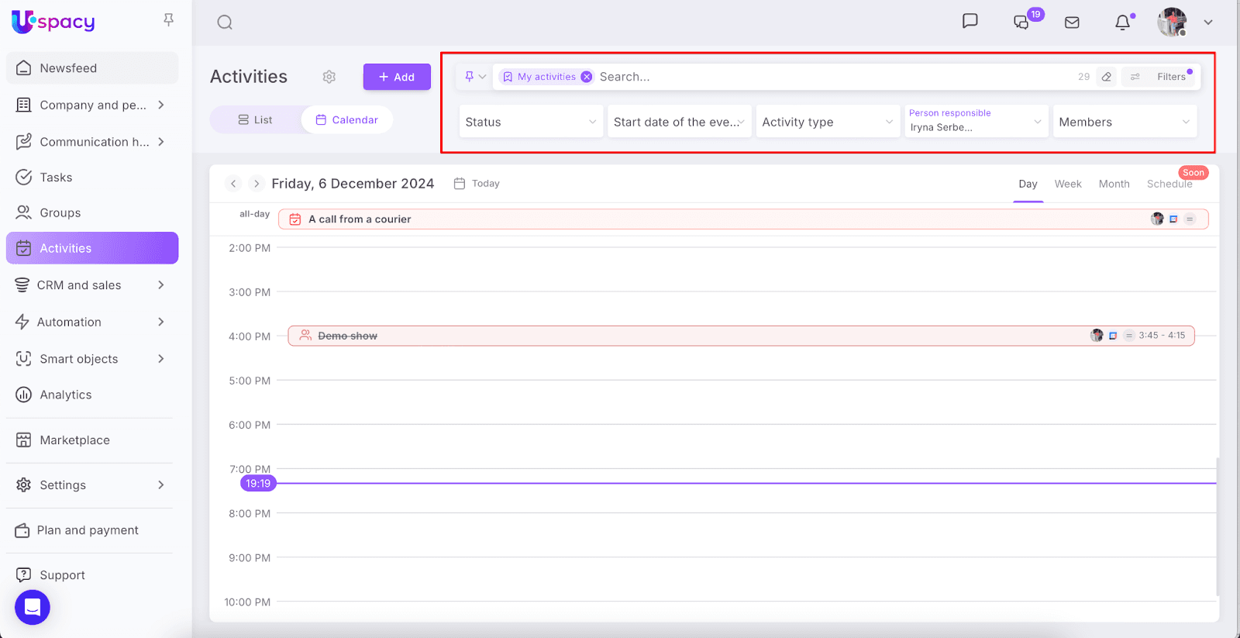Open the Intercom chat launcher icon

coord(33,607)
